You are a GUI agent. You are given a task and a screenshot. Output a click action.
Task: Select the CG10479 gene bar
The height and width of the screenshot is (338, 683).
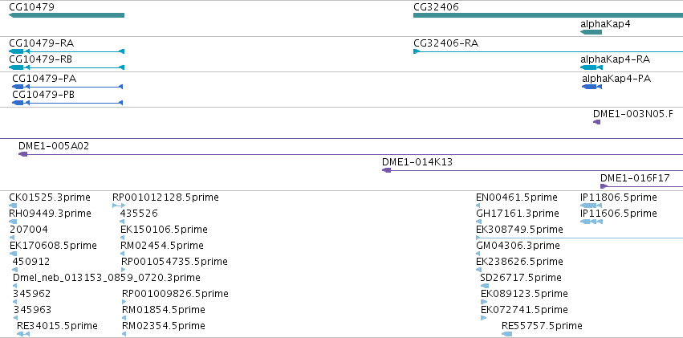[x=67, y=15]
